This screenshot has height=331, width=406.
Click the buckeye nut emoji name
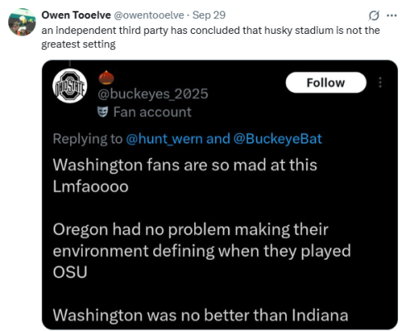point(106,78)
